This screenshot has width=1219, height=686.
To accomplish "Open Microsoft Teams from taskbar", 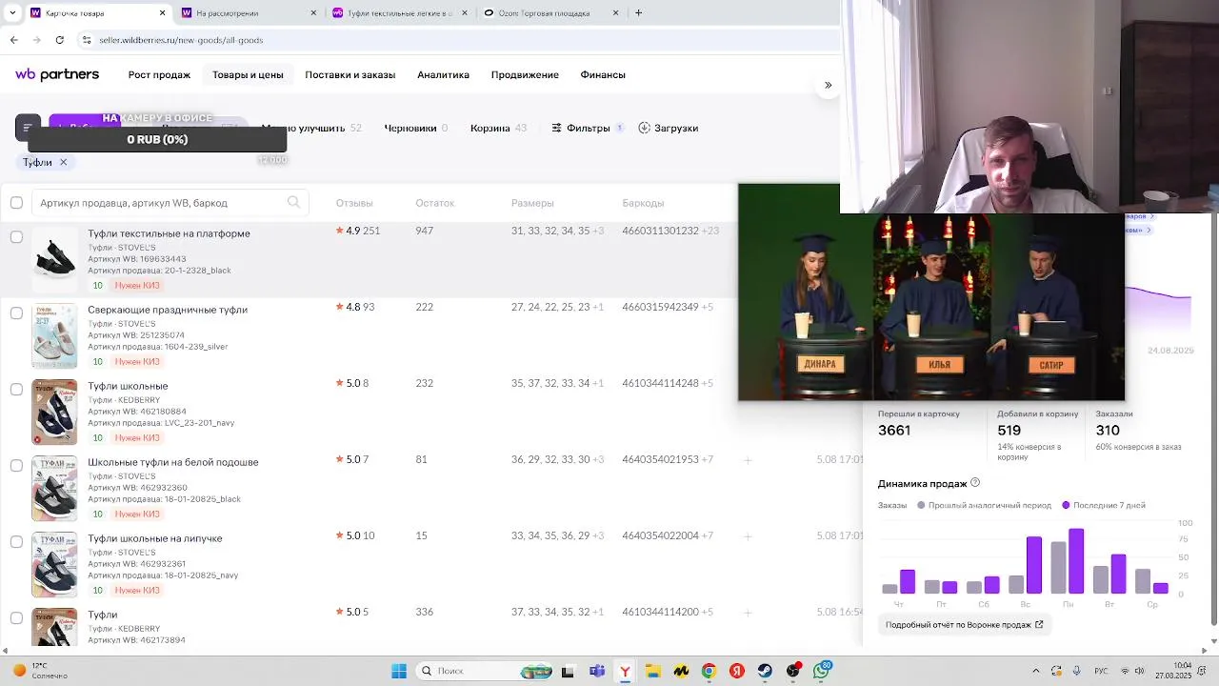I will (597, 671).
